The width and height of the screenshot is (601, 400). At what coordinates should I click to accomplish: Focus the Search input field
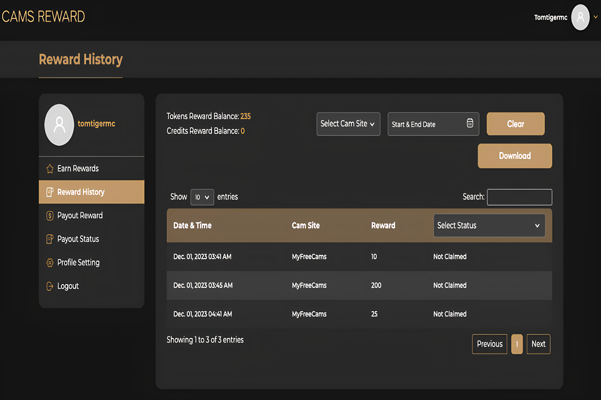520,197
